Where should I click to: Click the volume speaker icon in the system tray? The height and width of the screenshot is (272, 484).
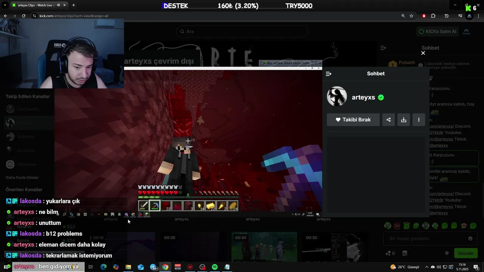pyautogui.click(x=439, y=267)
